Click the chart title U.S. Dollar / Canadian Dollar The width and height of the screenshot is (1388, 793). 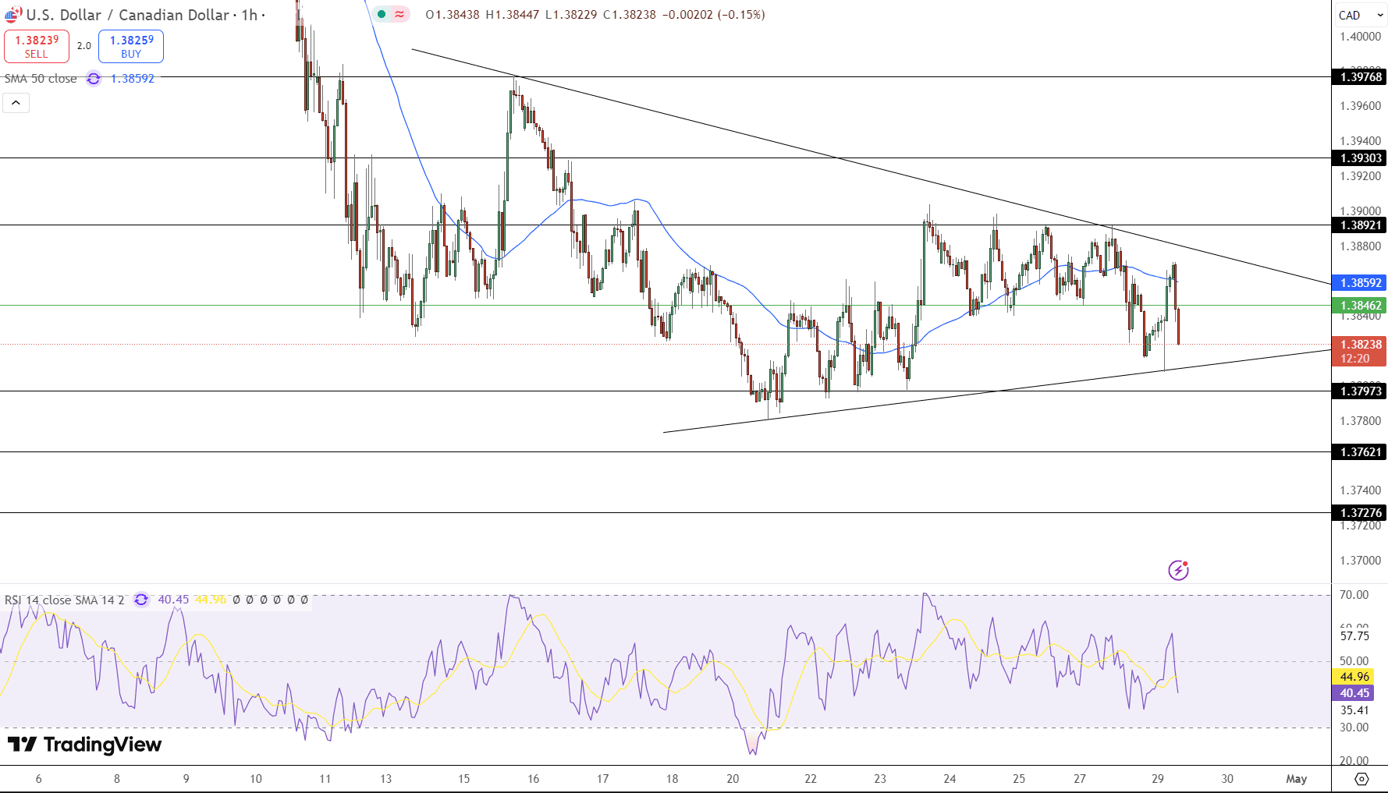(128, 15)
